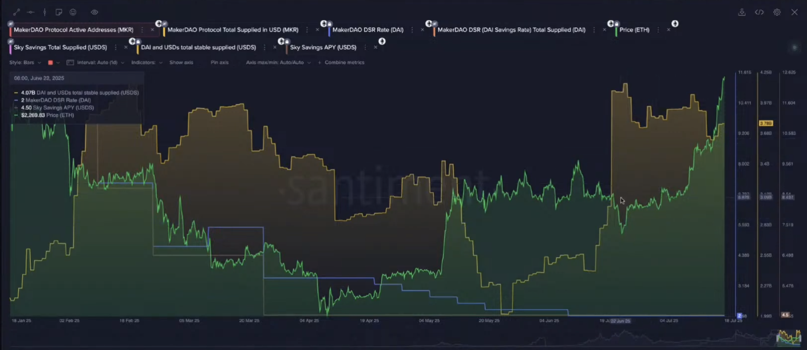Select Sky Savings Total Supplied (USDS) tab

pos(60,47)
